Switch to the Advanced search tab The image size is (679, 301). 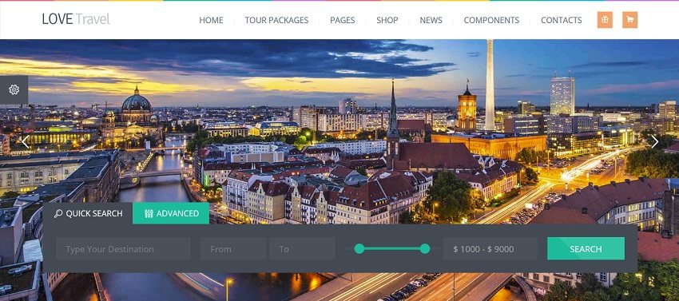171,213
